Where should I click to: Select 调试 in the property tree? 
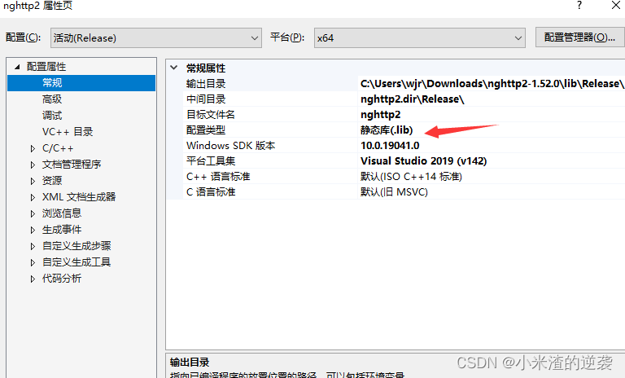(x=52, y=116)
